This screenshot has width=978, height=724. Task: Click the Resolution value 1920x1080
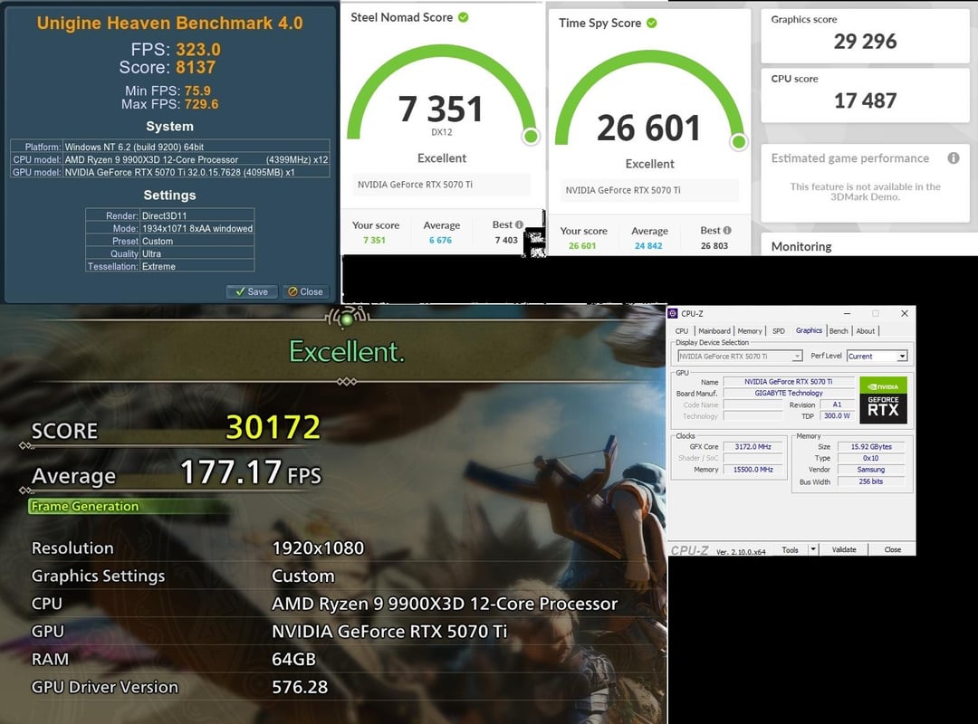coord(318,548)
